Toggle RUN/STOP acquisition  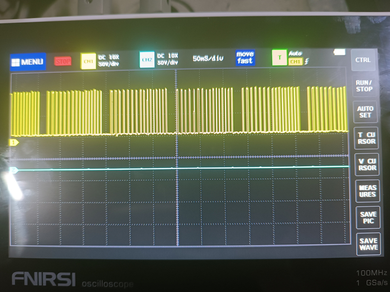[364, 86]
